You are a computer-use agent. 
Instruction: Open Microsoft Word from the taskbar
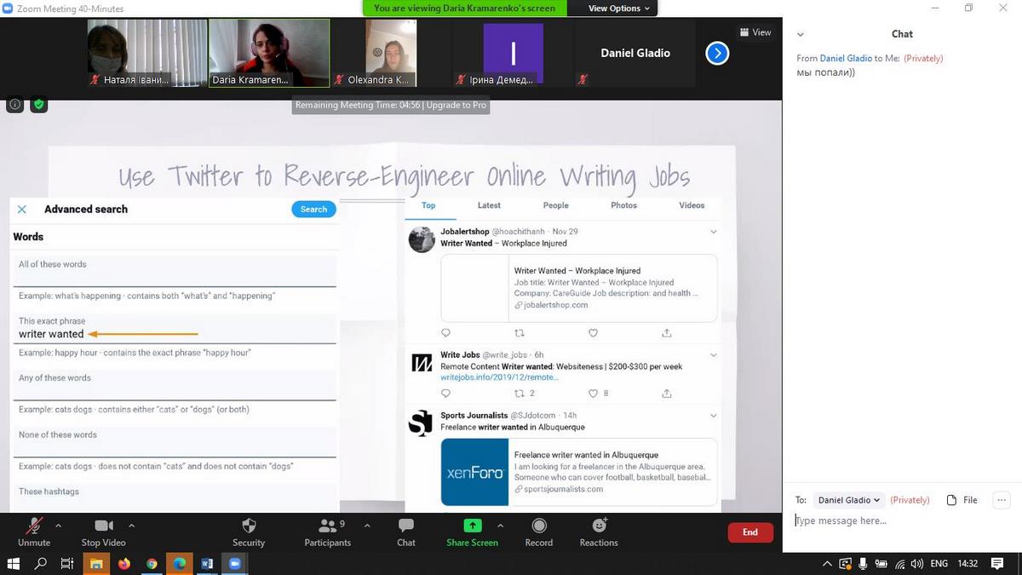[x=207, y=563]
